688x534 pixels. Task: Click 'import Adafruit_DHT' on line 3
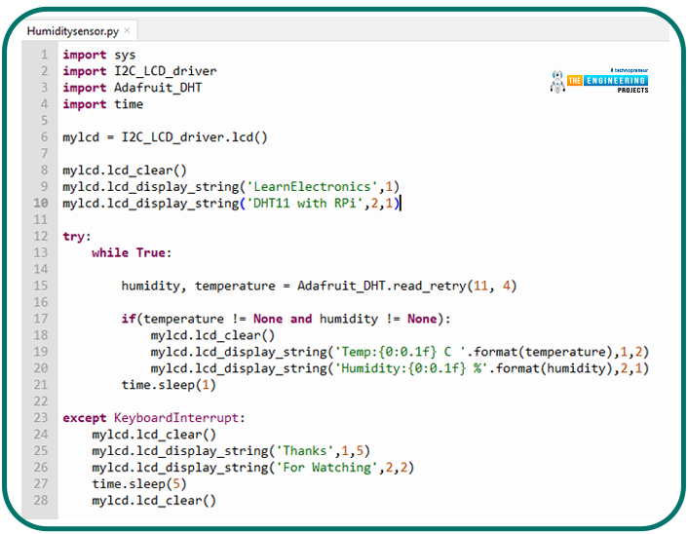pyautogui.click(x=133, y=88)
